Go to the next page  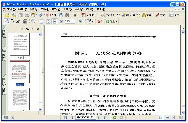tap(99, 117)
